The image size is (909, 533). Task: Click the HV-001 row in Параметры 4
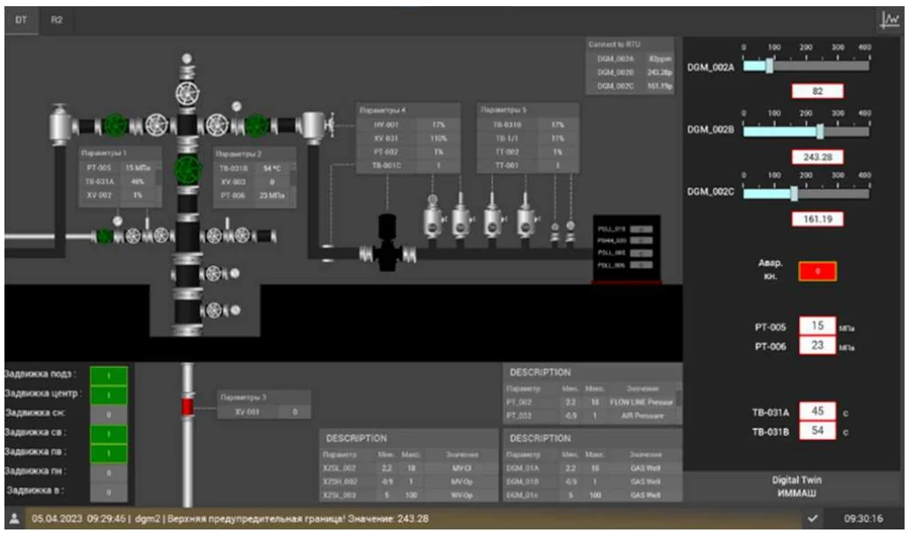click(408, 125)
